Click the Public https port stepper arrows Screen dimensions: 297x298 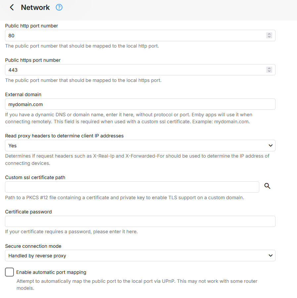coord(269,70)
